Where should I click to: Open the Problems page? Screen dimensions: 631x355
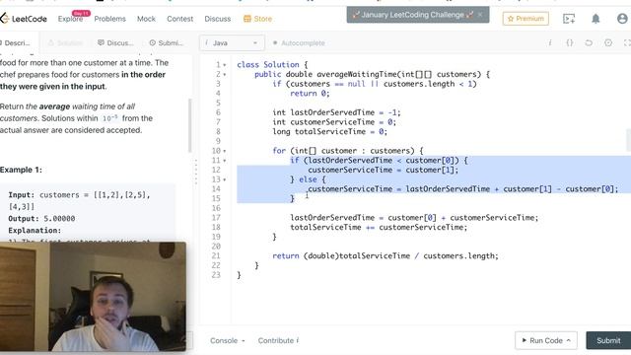(x=109, y=19)
